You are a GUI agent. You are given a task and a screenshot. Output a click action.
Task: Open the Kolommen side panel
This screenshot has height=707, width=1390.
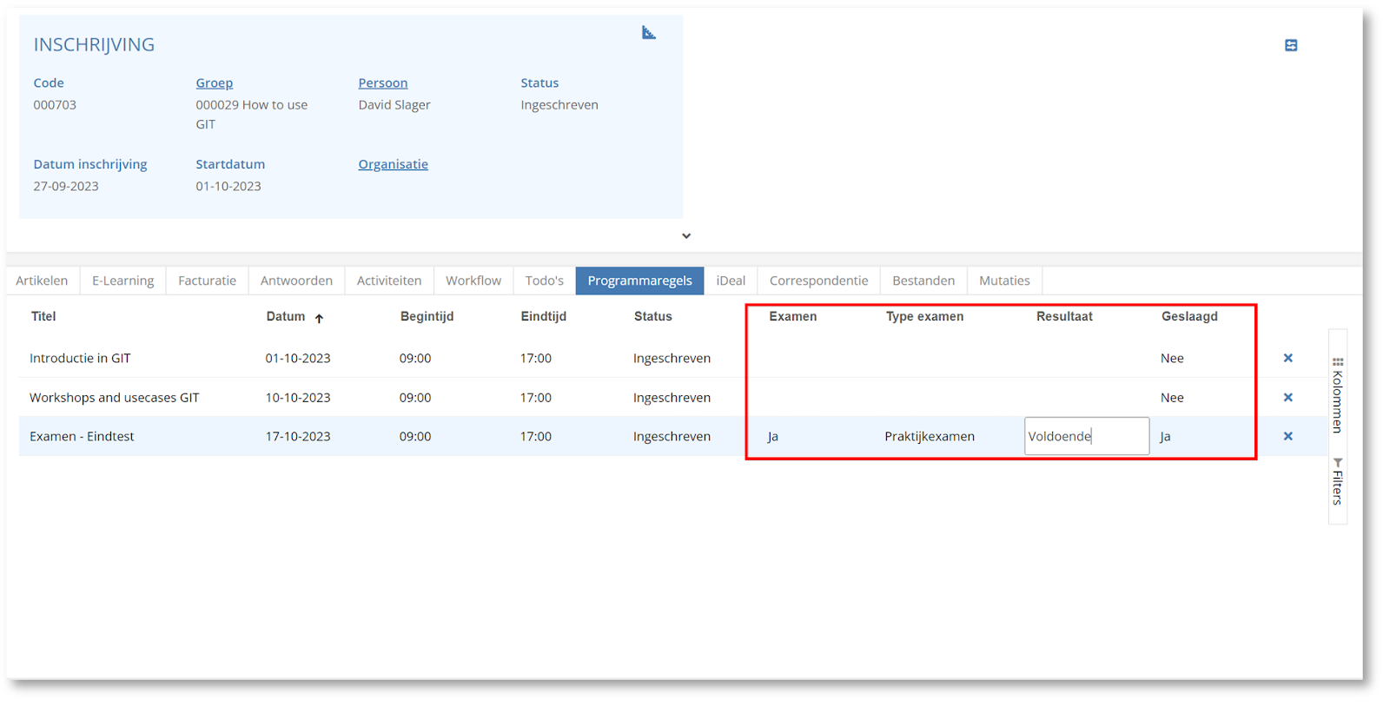1337,396
